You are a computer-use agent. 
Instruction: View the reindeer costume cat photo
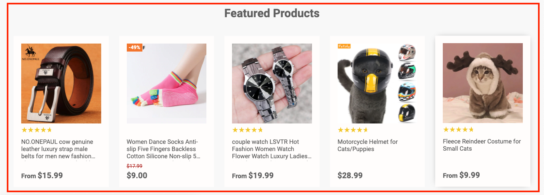click(483, 83)
